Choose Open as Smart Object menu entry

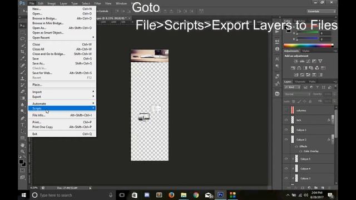(x=62, y=33)
